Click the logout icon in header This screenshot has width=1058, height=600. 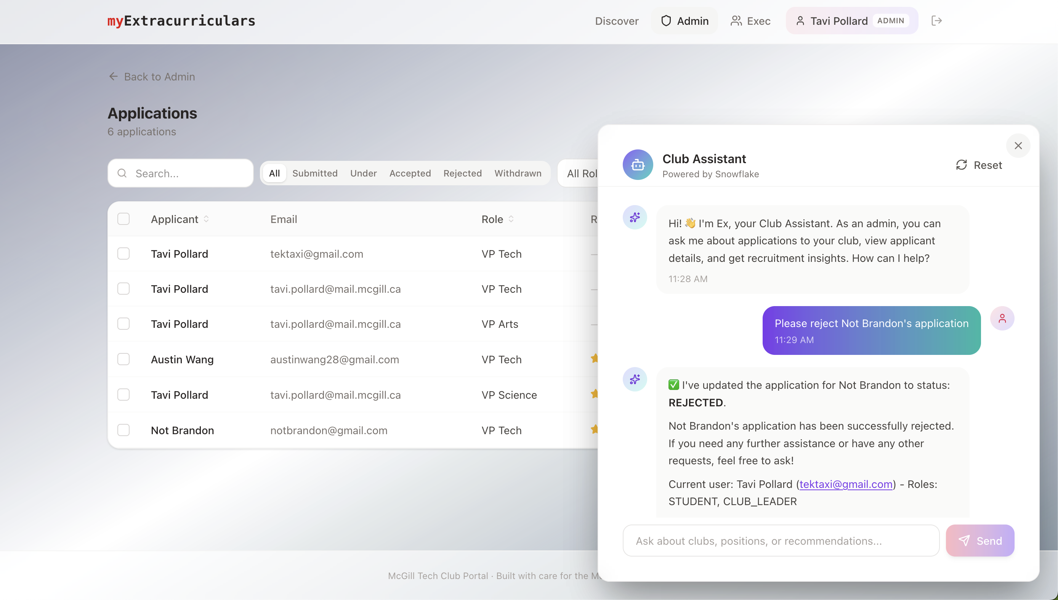(x=936, y=21)
